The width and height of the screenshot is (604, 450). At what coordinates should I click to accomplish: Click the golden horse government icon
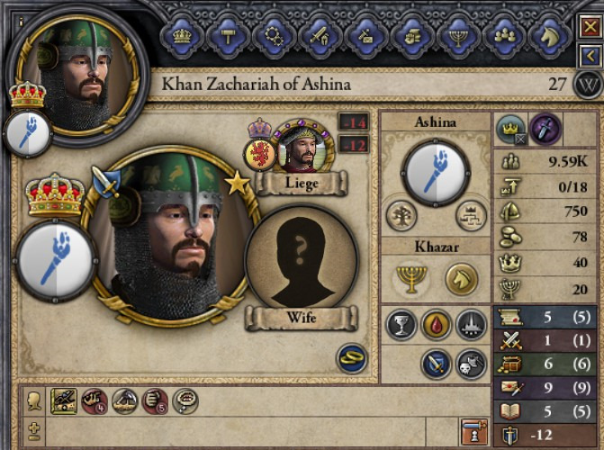pyautogui.click(x=461, y=279)
